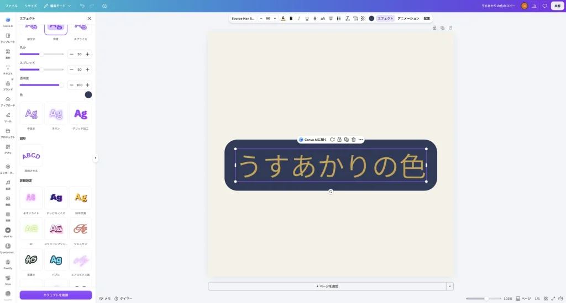Open the 素材 (Elements) sidebar tab

point(8,54)
